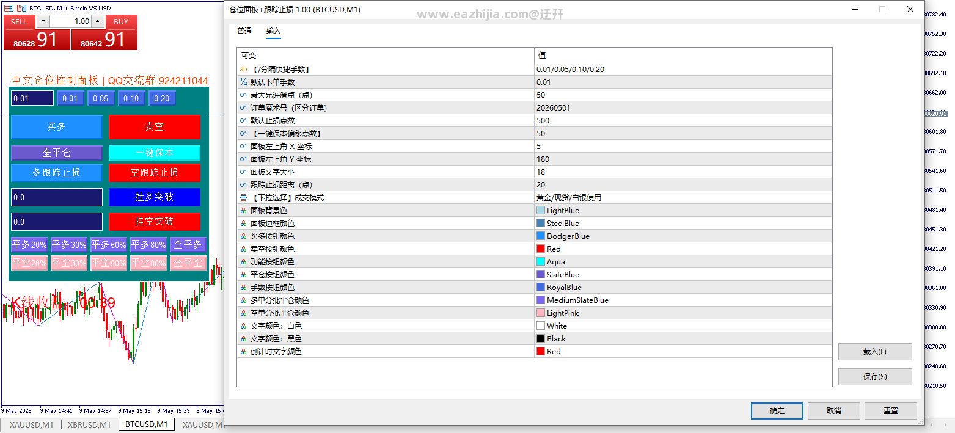Click the red 卖空 sell button
Viewport: 955px width, 433px height.
coord(155,127)
